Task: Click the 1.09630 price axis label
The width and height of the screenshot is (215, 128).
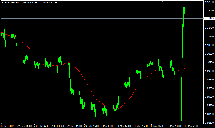Action: click(x=210, y=79)
